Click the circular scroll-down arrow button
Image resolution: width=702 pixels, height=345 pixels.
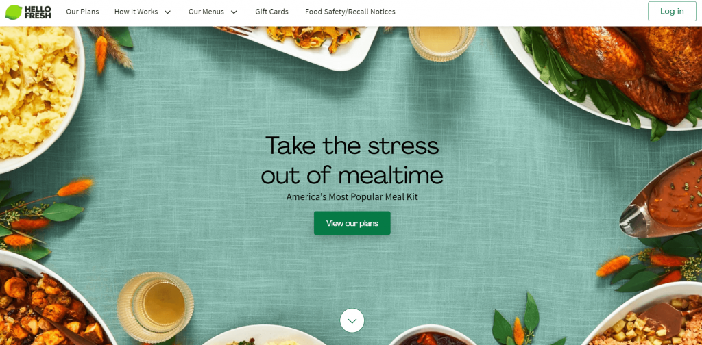(352, 320)
